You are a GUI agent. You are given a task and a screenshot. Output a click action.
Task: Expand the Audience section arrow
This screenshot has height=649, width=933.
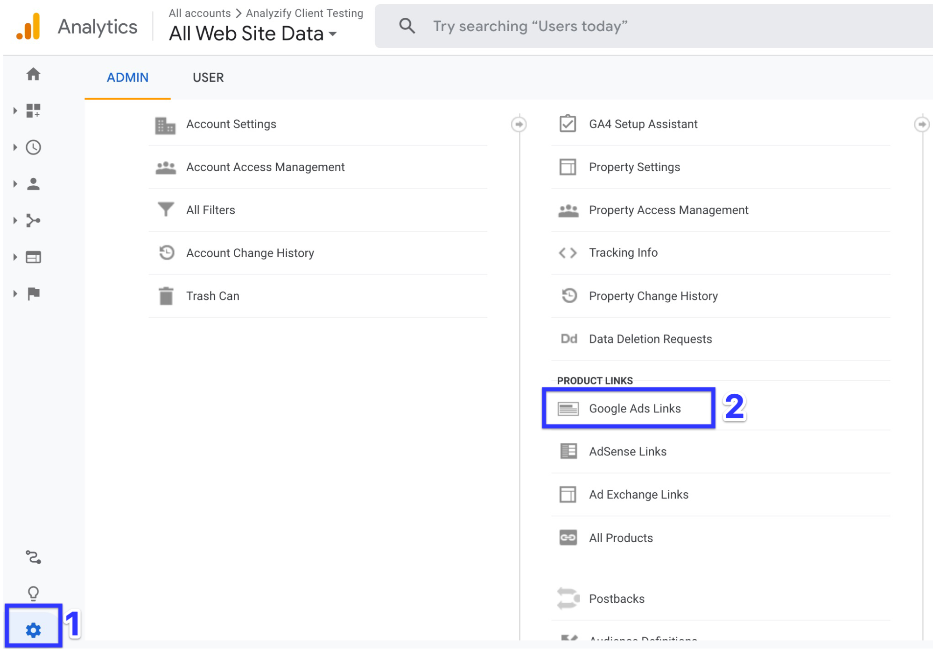click(x=15, y=184)
